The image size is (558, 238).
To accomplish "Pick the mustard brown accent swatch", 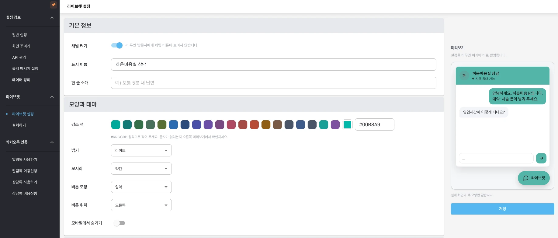I will 266,124.
